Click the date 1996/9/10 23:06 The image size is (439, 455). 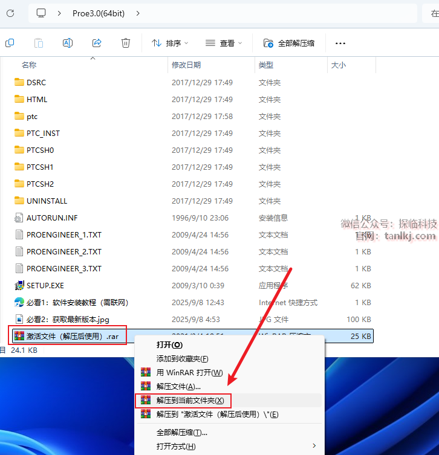tap(200, 218)
